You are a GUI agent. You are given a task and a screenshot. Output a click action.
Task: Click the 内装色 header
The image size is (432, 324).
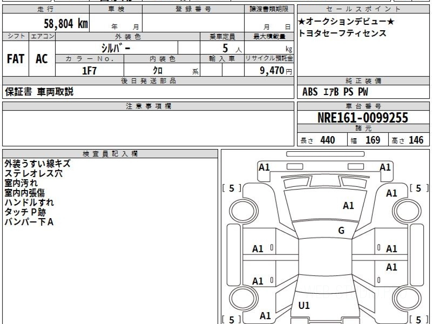pos(162,59)
